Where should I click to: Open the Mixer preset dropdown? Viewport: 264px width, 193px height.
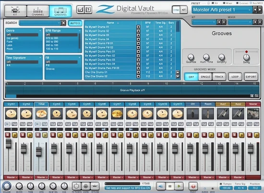240,22
